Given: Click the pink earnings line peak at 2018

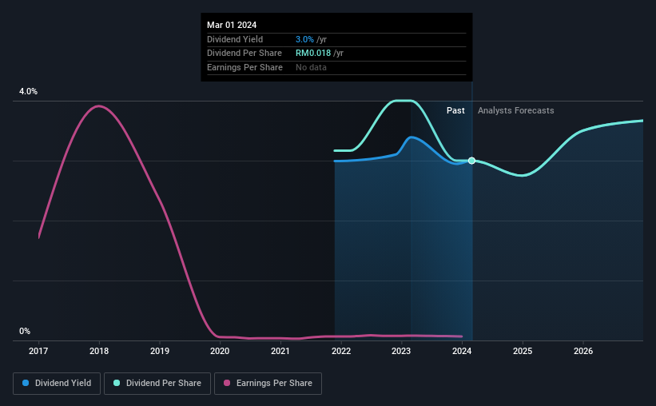Looking at the screenshot, I should 99,105.
